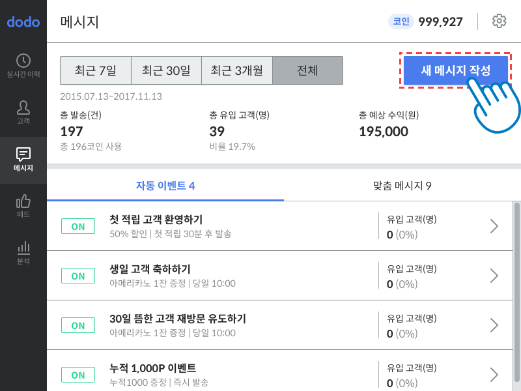Expand 첫 적립 고객 환영하기 row chevron

pyautogui.click(x=494, y=226)
